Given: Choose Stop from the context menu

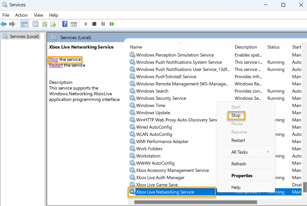Looking at the screenshot, I should (x=236, y=115).
